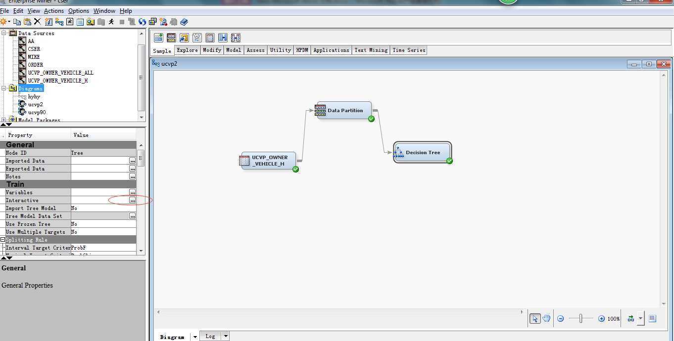The height and width of the screenshot is (341, 674).
Task: Click the Results windows toolbar icon
Action: 152,22
